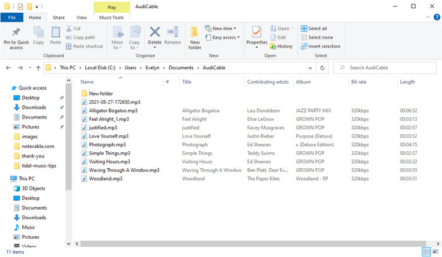
Task: Click the Rename ribbon icon
Action: point(172,35)
